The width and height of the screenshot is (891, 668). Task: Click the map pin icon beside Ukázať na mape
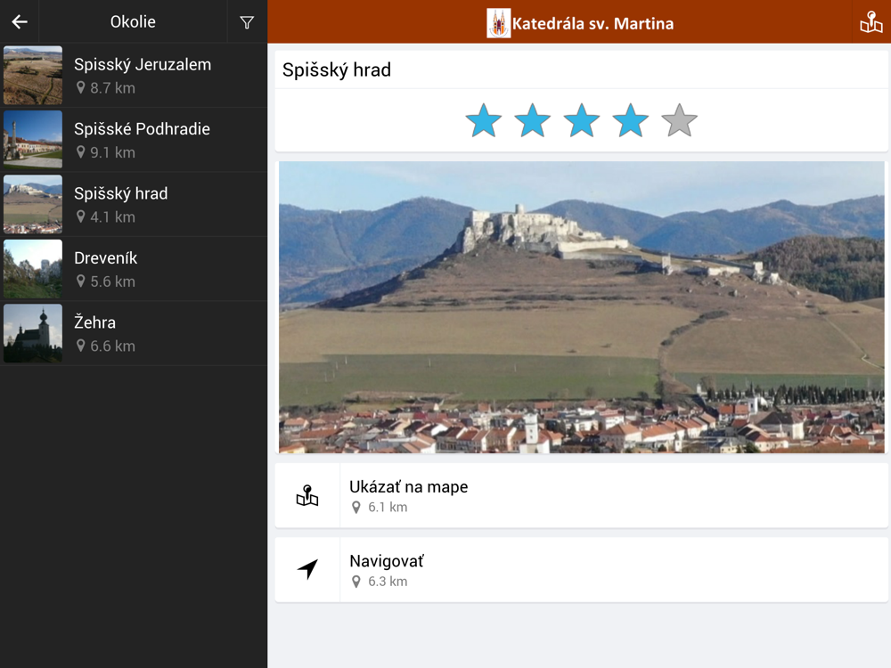pos(307,496)
